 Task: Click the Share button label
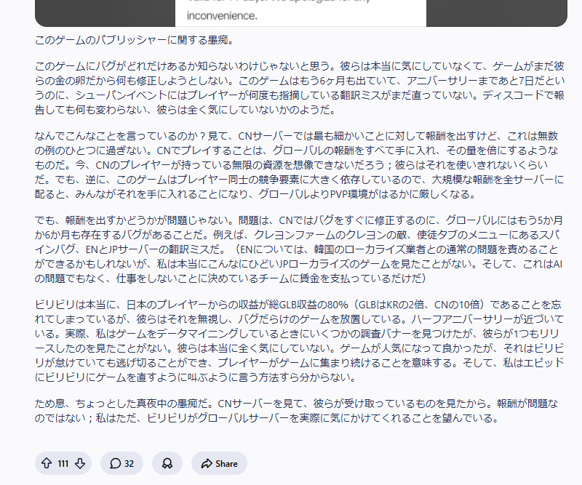(226, 463)
